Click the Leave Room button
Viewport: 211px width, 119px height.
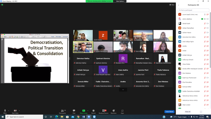pyautogui.click(x=169, y=112)
